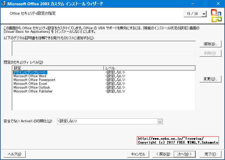Click the level value beside Microsoft Office Word

(x=115, y=76)
